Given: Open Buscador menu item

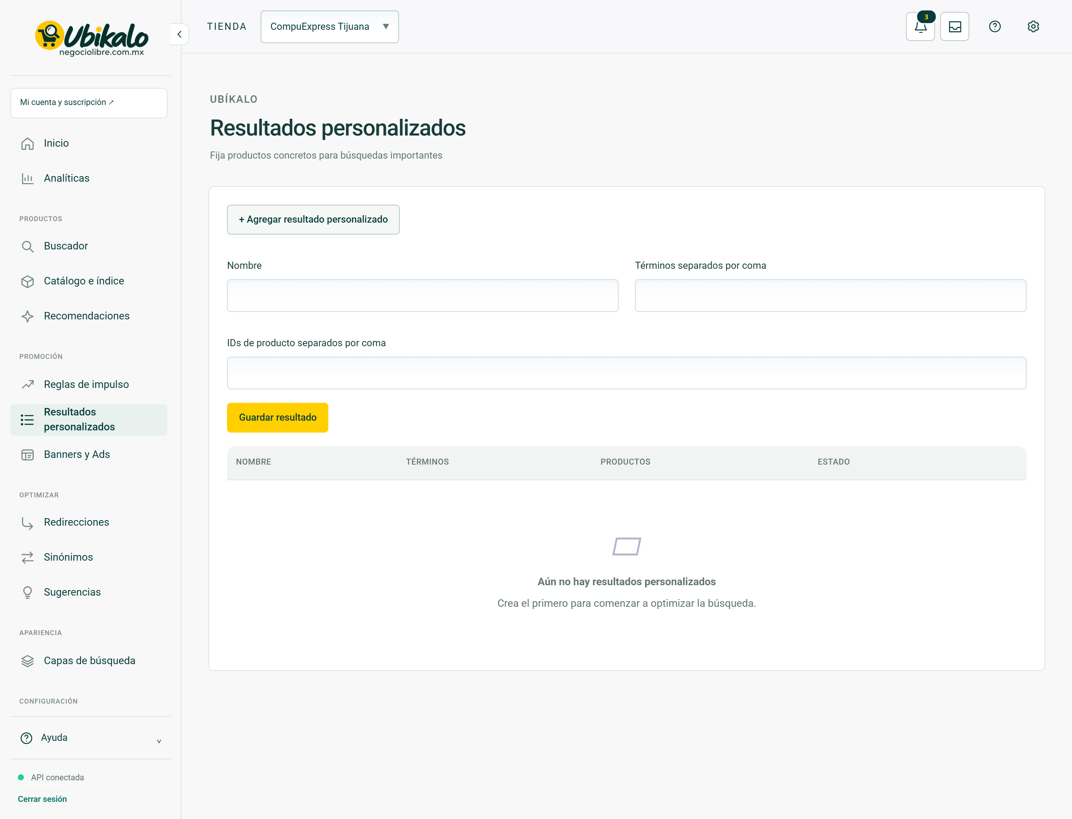Looking at the screenshot, I should (89, 246).
